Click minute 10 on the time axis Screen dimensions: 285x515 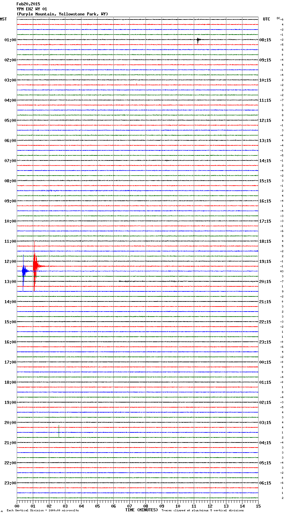[x=178, y=506]
